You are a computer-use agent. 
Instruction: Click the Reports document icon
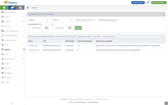pyautogui.click(x=3, y=49)
